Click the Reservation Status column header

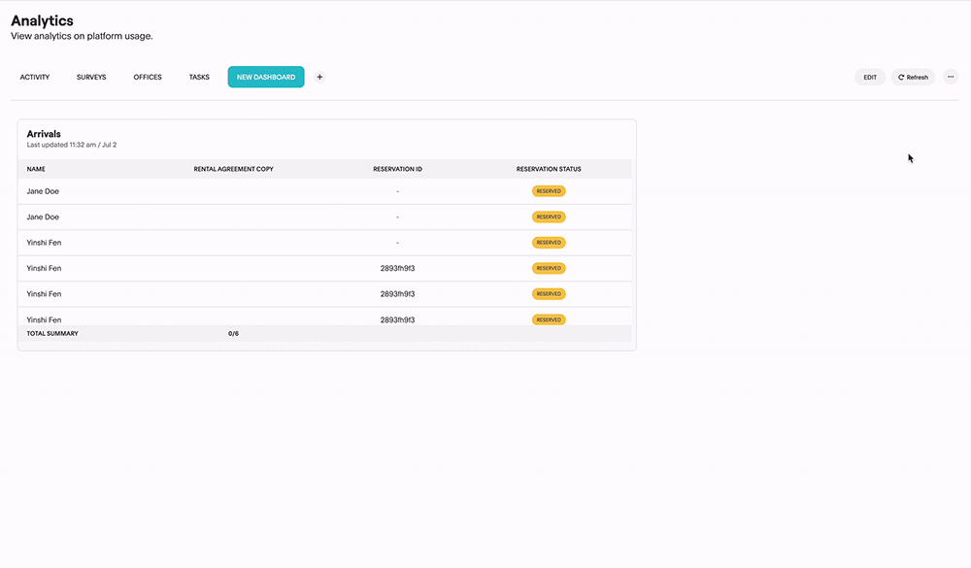tap(549, 169)
